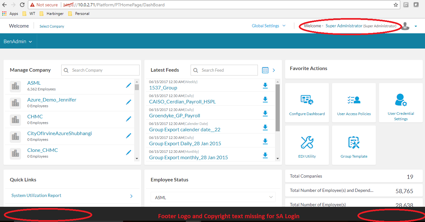
Task: Bookmark this page with the star icon
Action: [x=396, y=5]
